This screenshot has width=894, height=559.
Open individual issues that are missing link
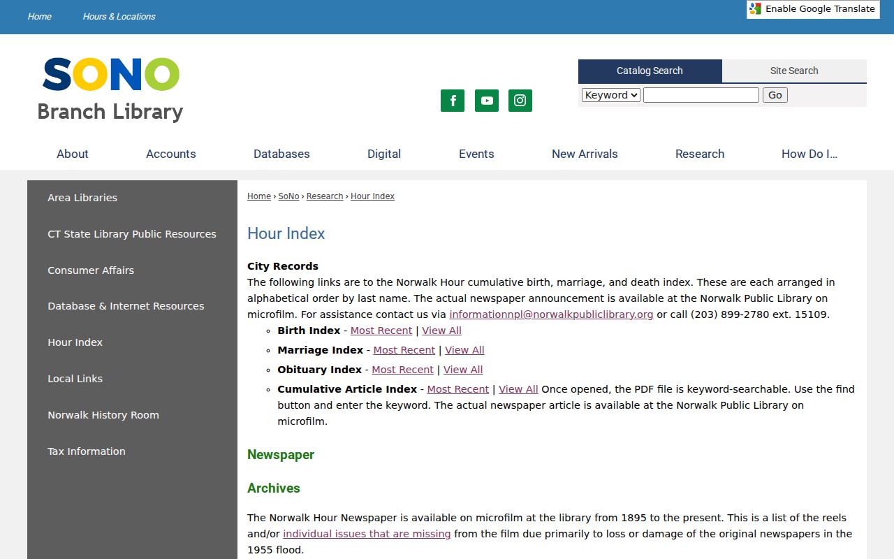367,534
